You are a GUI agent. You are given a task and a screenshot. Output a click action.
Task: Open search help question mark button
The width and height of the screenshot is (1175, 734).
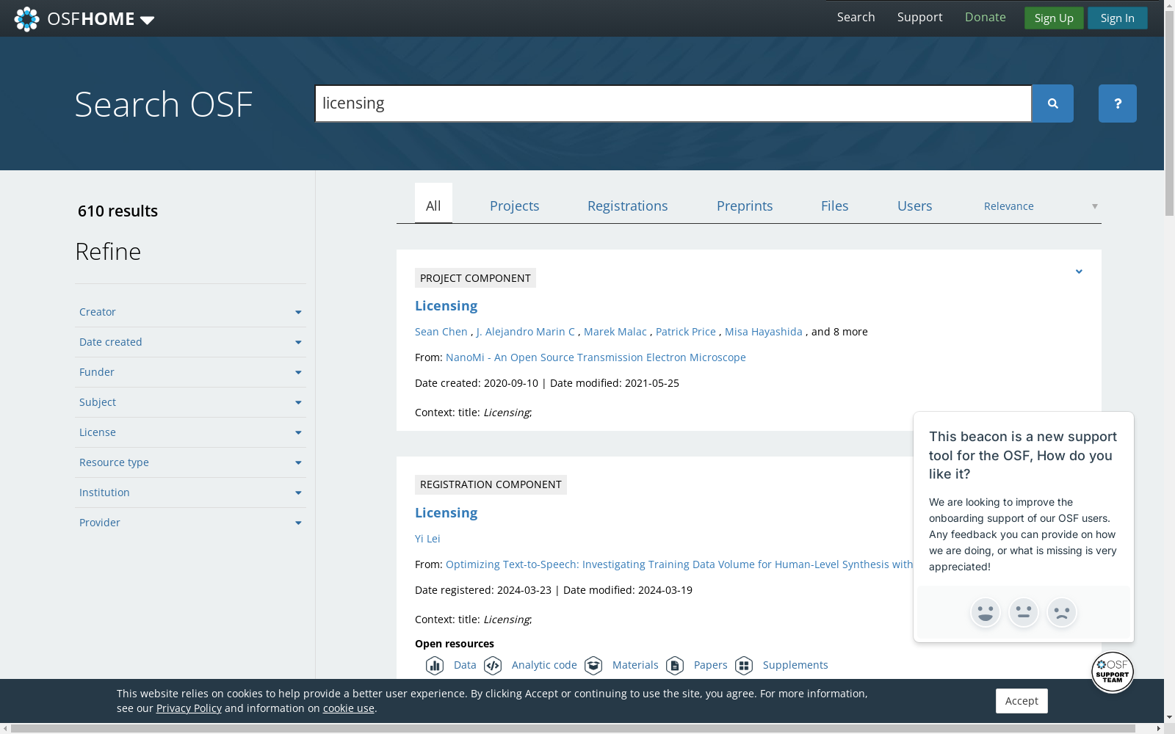pos(1118,103)
